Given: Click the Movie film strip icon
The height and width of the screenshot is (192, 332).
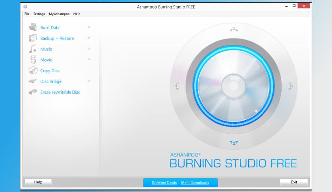Looking at the screenshot, I should [33, 60].
